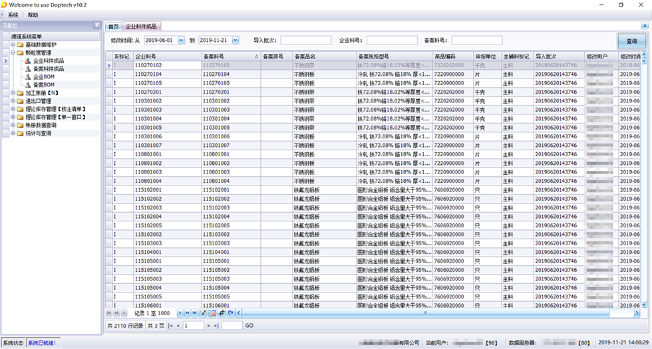Open the end date 2019-11-21 dropdown
Image resolution: width=652 pixels, height=349 pixels.
[x=235, y=41]
